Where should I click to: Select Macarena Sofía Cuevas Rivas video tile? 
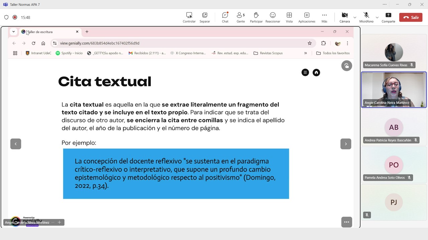[x=394, y=52]
